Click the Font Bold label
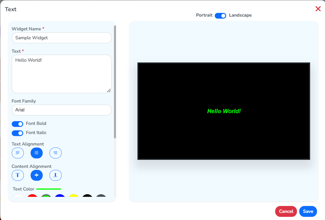The width and height of the screenshot is (325, 220). click(36, 123)
